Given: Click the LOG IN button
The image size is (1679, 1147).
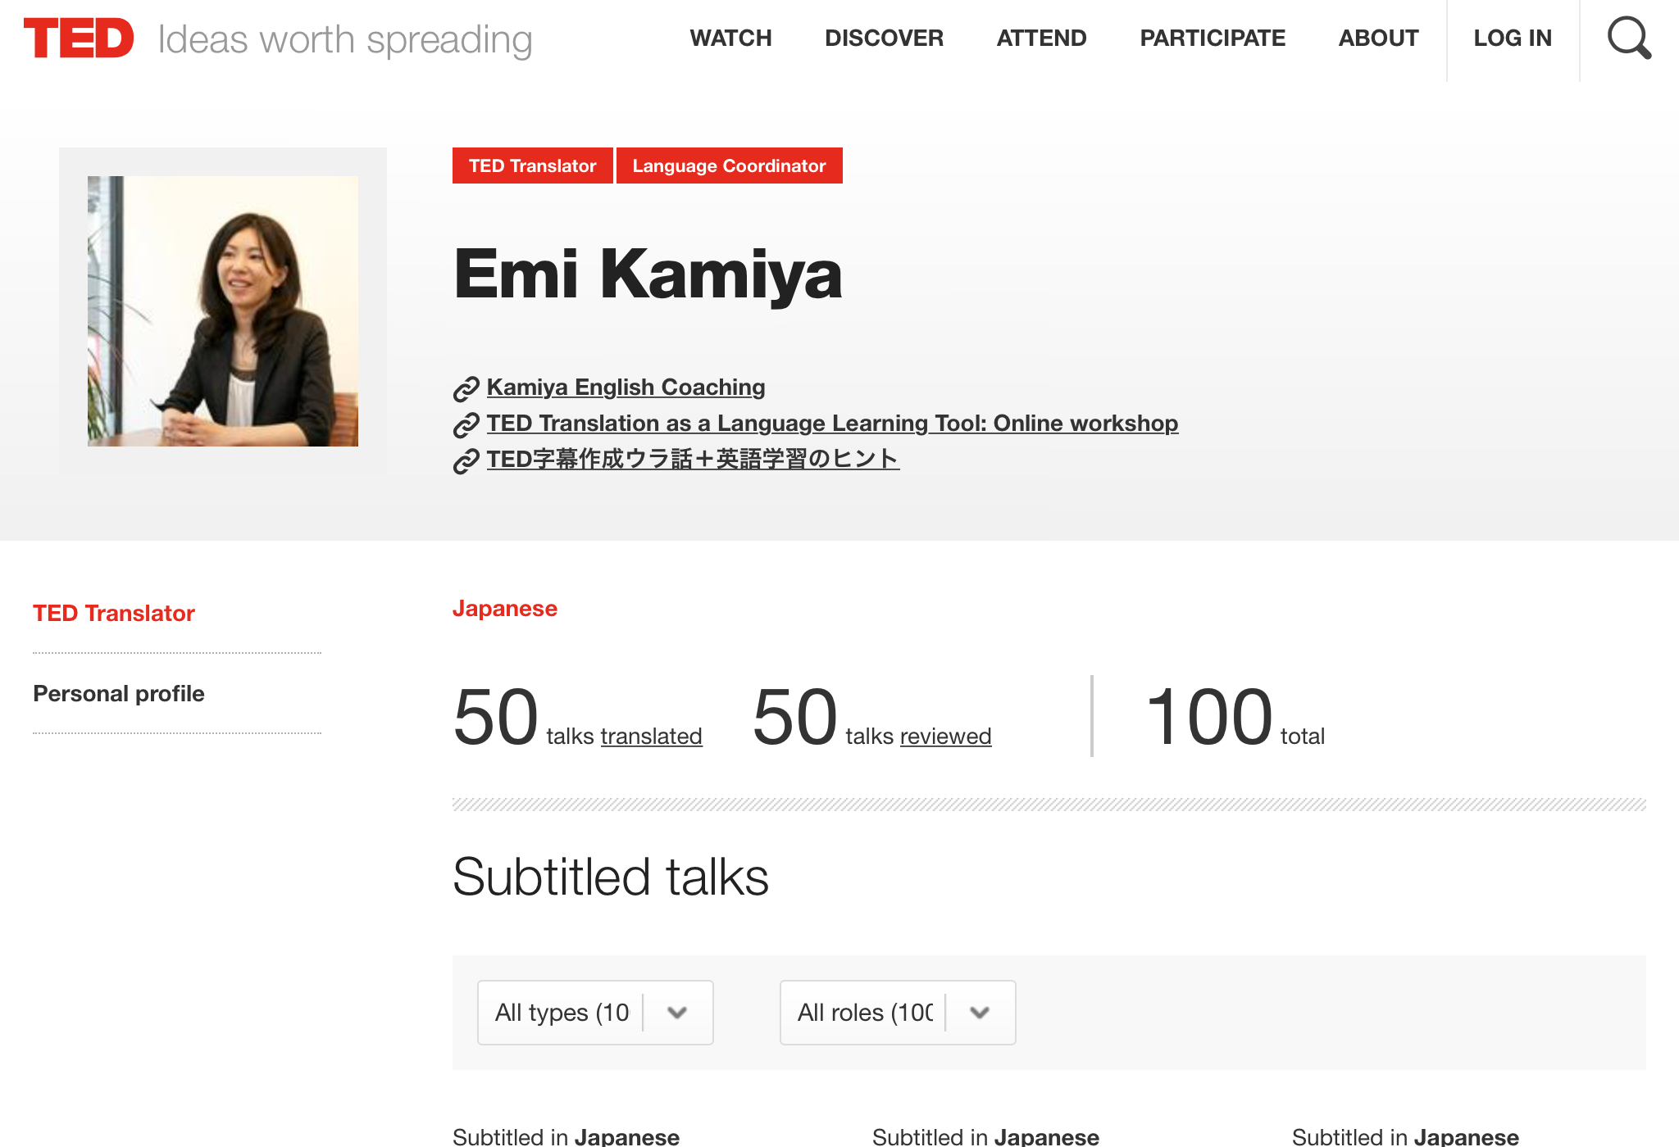Looking at the screenshot, I should point(1513,39).
